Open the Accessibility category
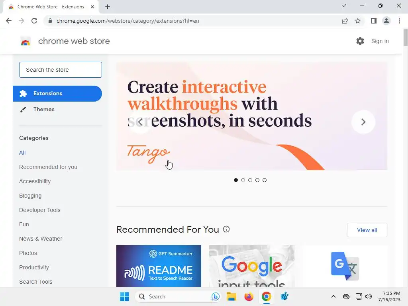This screenshot has height=306, width=408. tap(35, 181)
